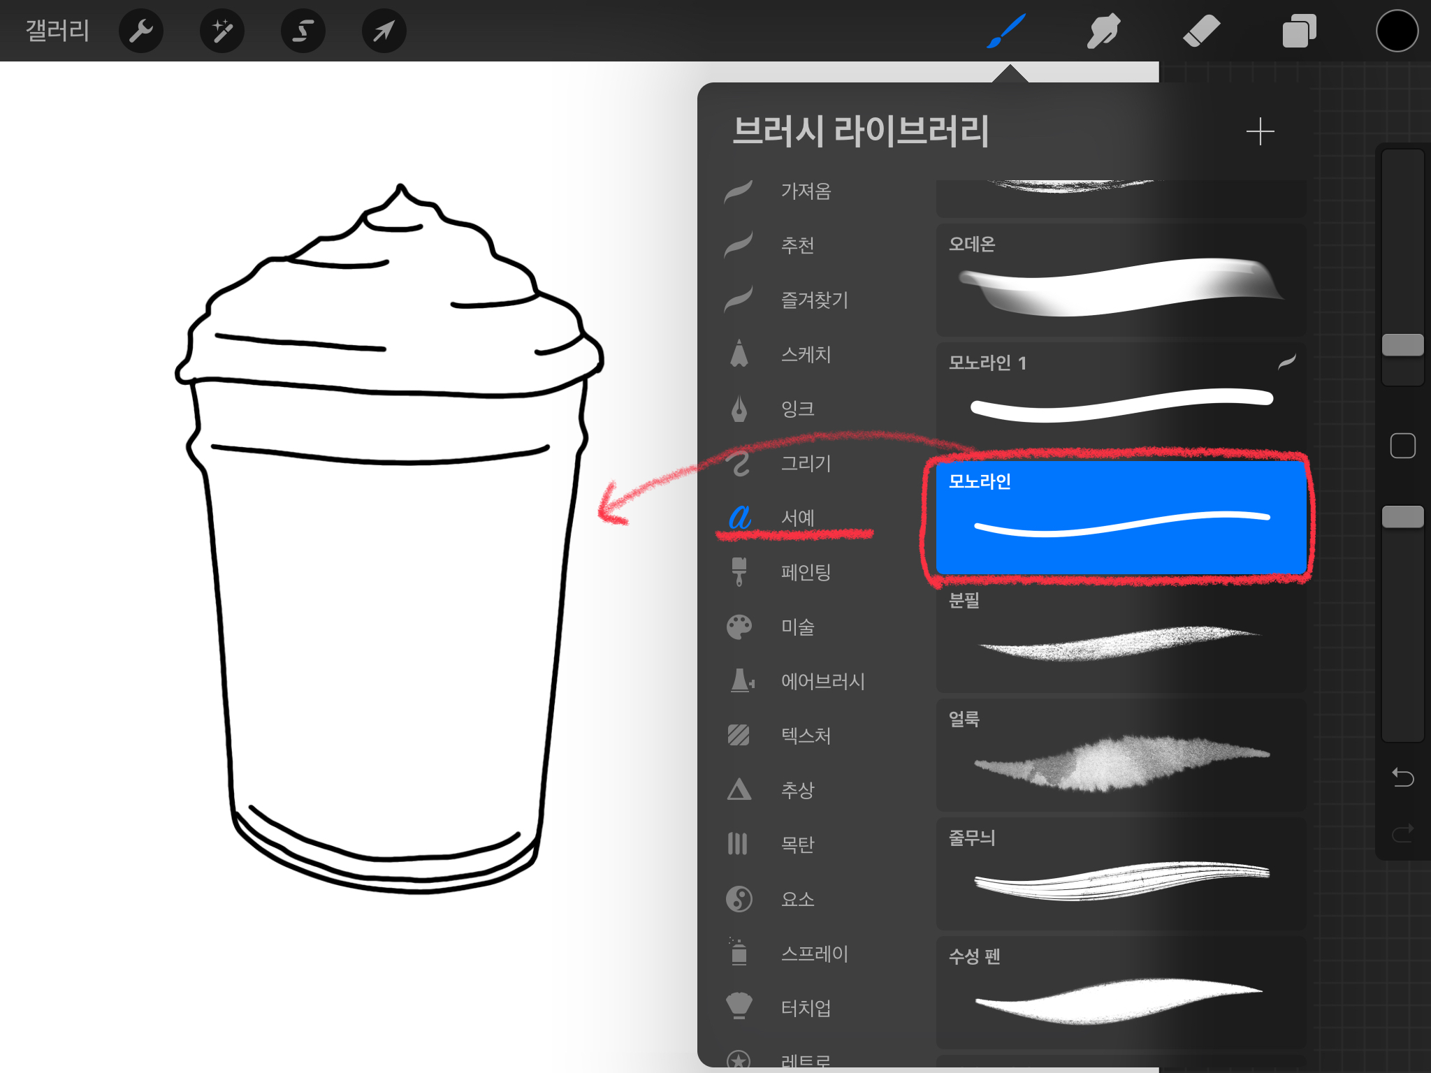1431x1073 pixels.
Task: Open the Adjustments magic wand menu
Action: coord(222,31)
